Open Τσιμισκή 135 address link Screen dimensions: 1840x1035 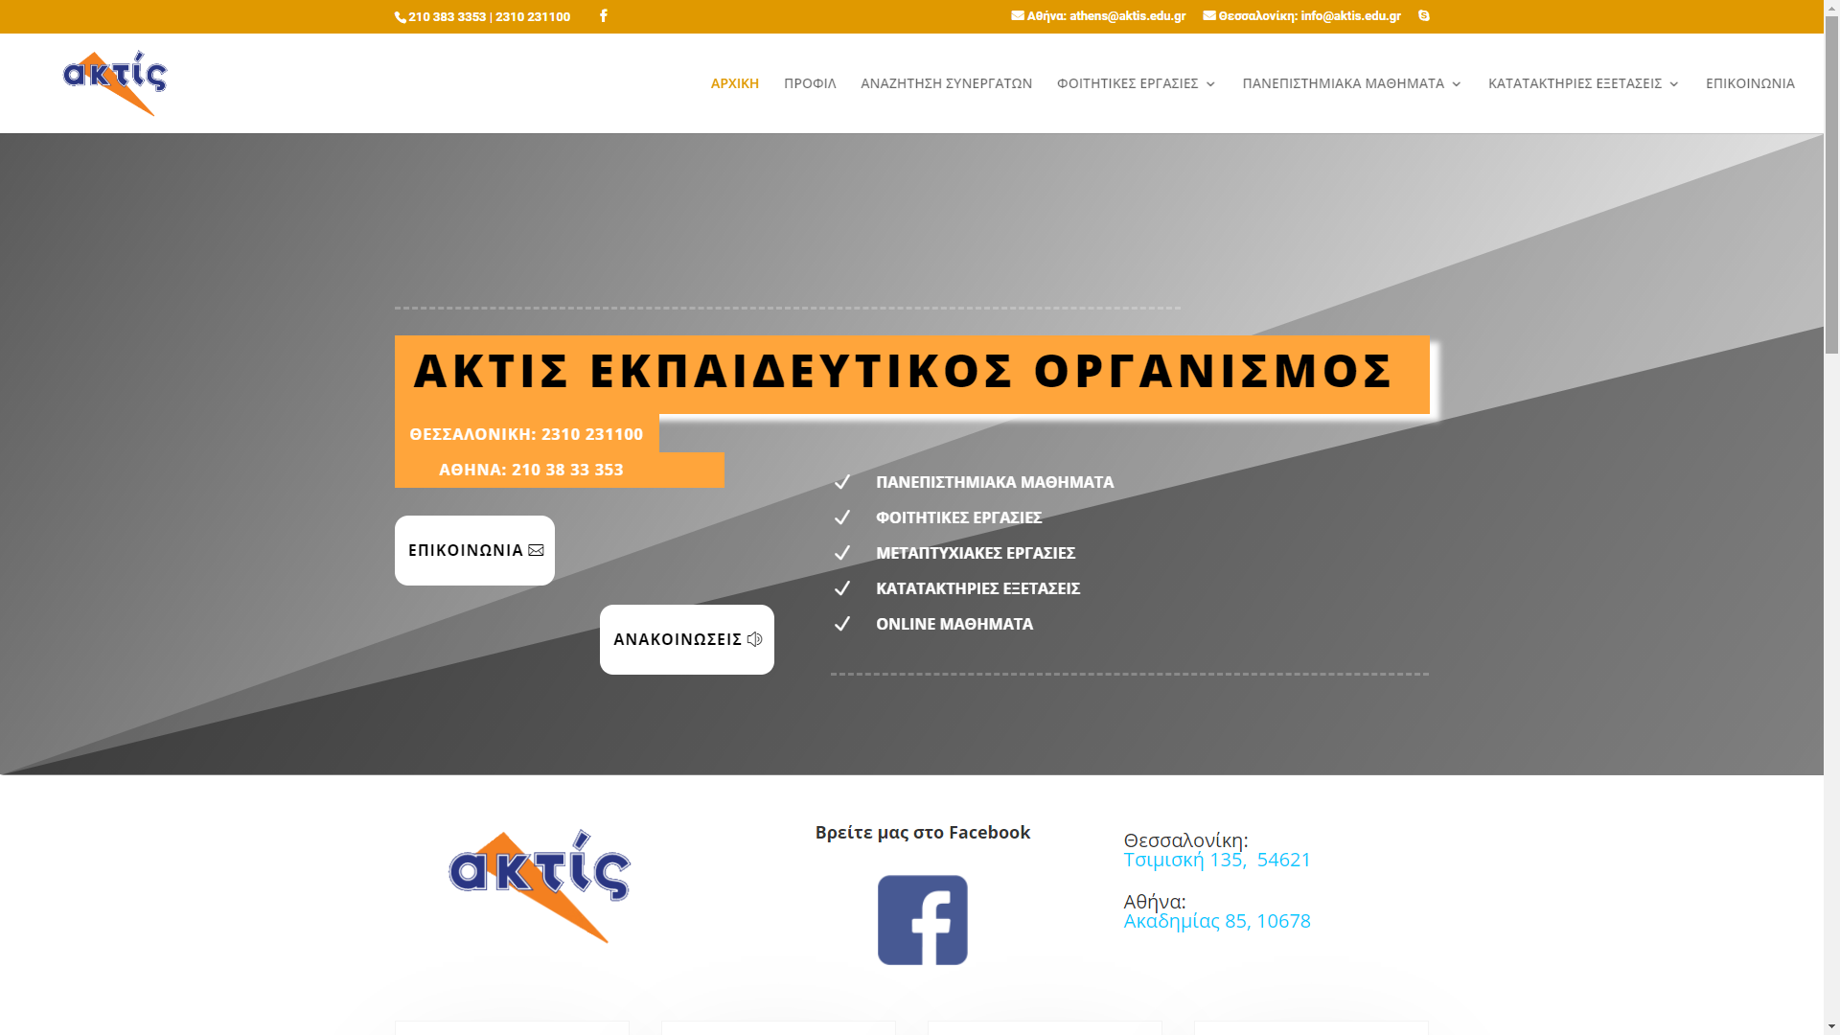(x=1216, y=860)
